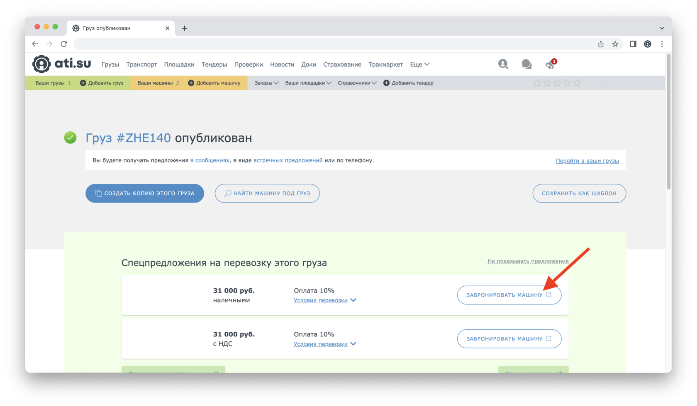Image resolution: width=697 pixels, height=406 pixels.
Task: Click the share page icon in address bar
Action: [x=601, y=44]
